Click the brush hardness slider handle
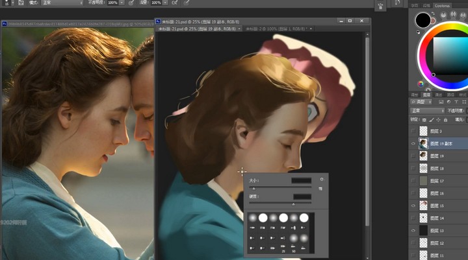Image resolution: width=468 pixels, height=260 pixels. pos(293,204)
